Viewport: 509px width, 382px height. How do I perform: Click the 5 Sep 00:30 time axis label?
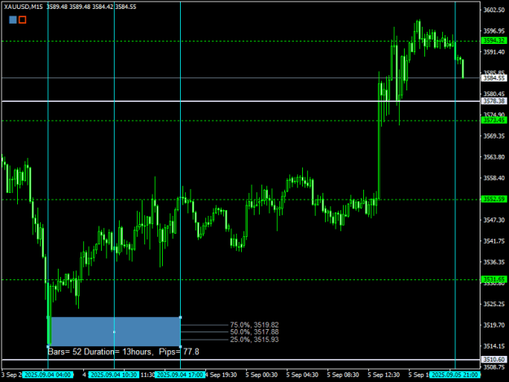point(261,375)
